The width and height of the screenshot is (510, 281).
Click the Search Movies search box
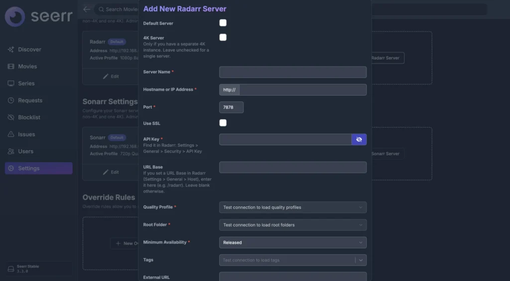point(117,9)
